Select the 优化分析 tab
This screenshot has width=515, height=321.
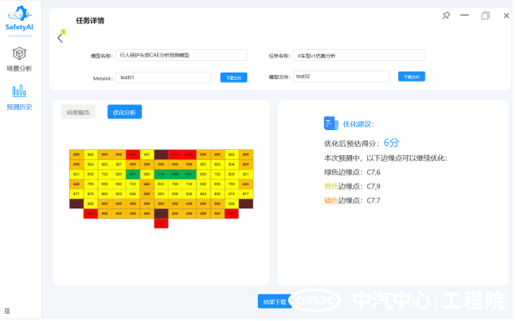(x=124, y=113)
